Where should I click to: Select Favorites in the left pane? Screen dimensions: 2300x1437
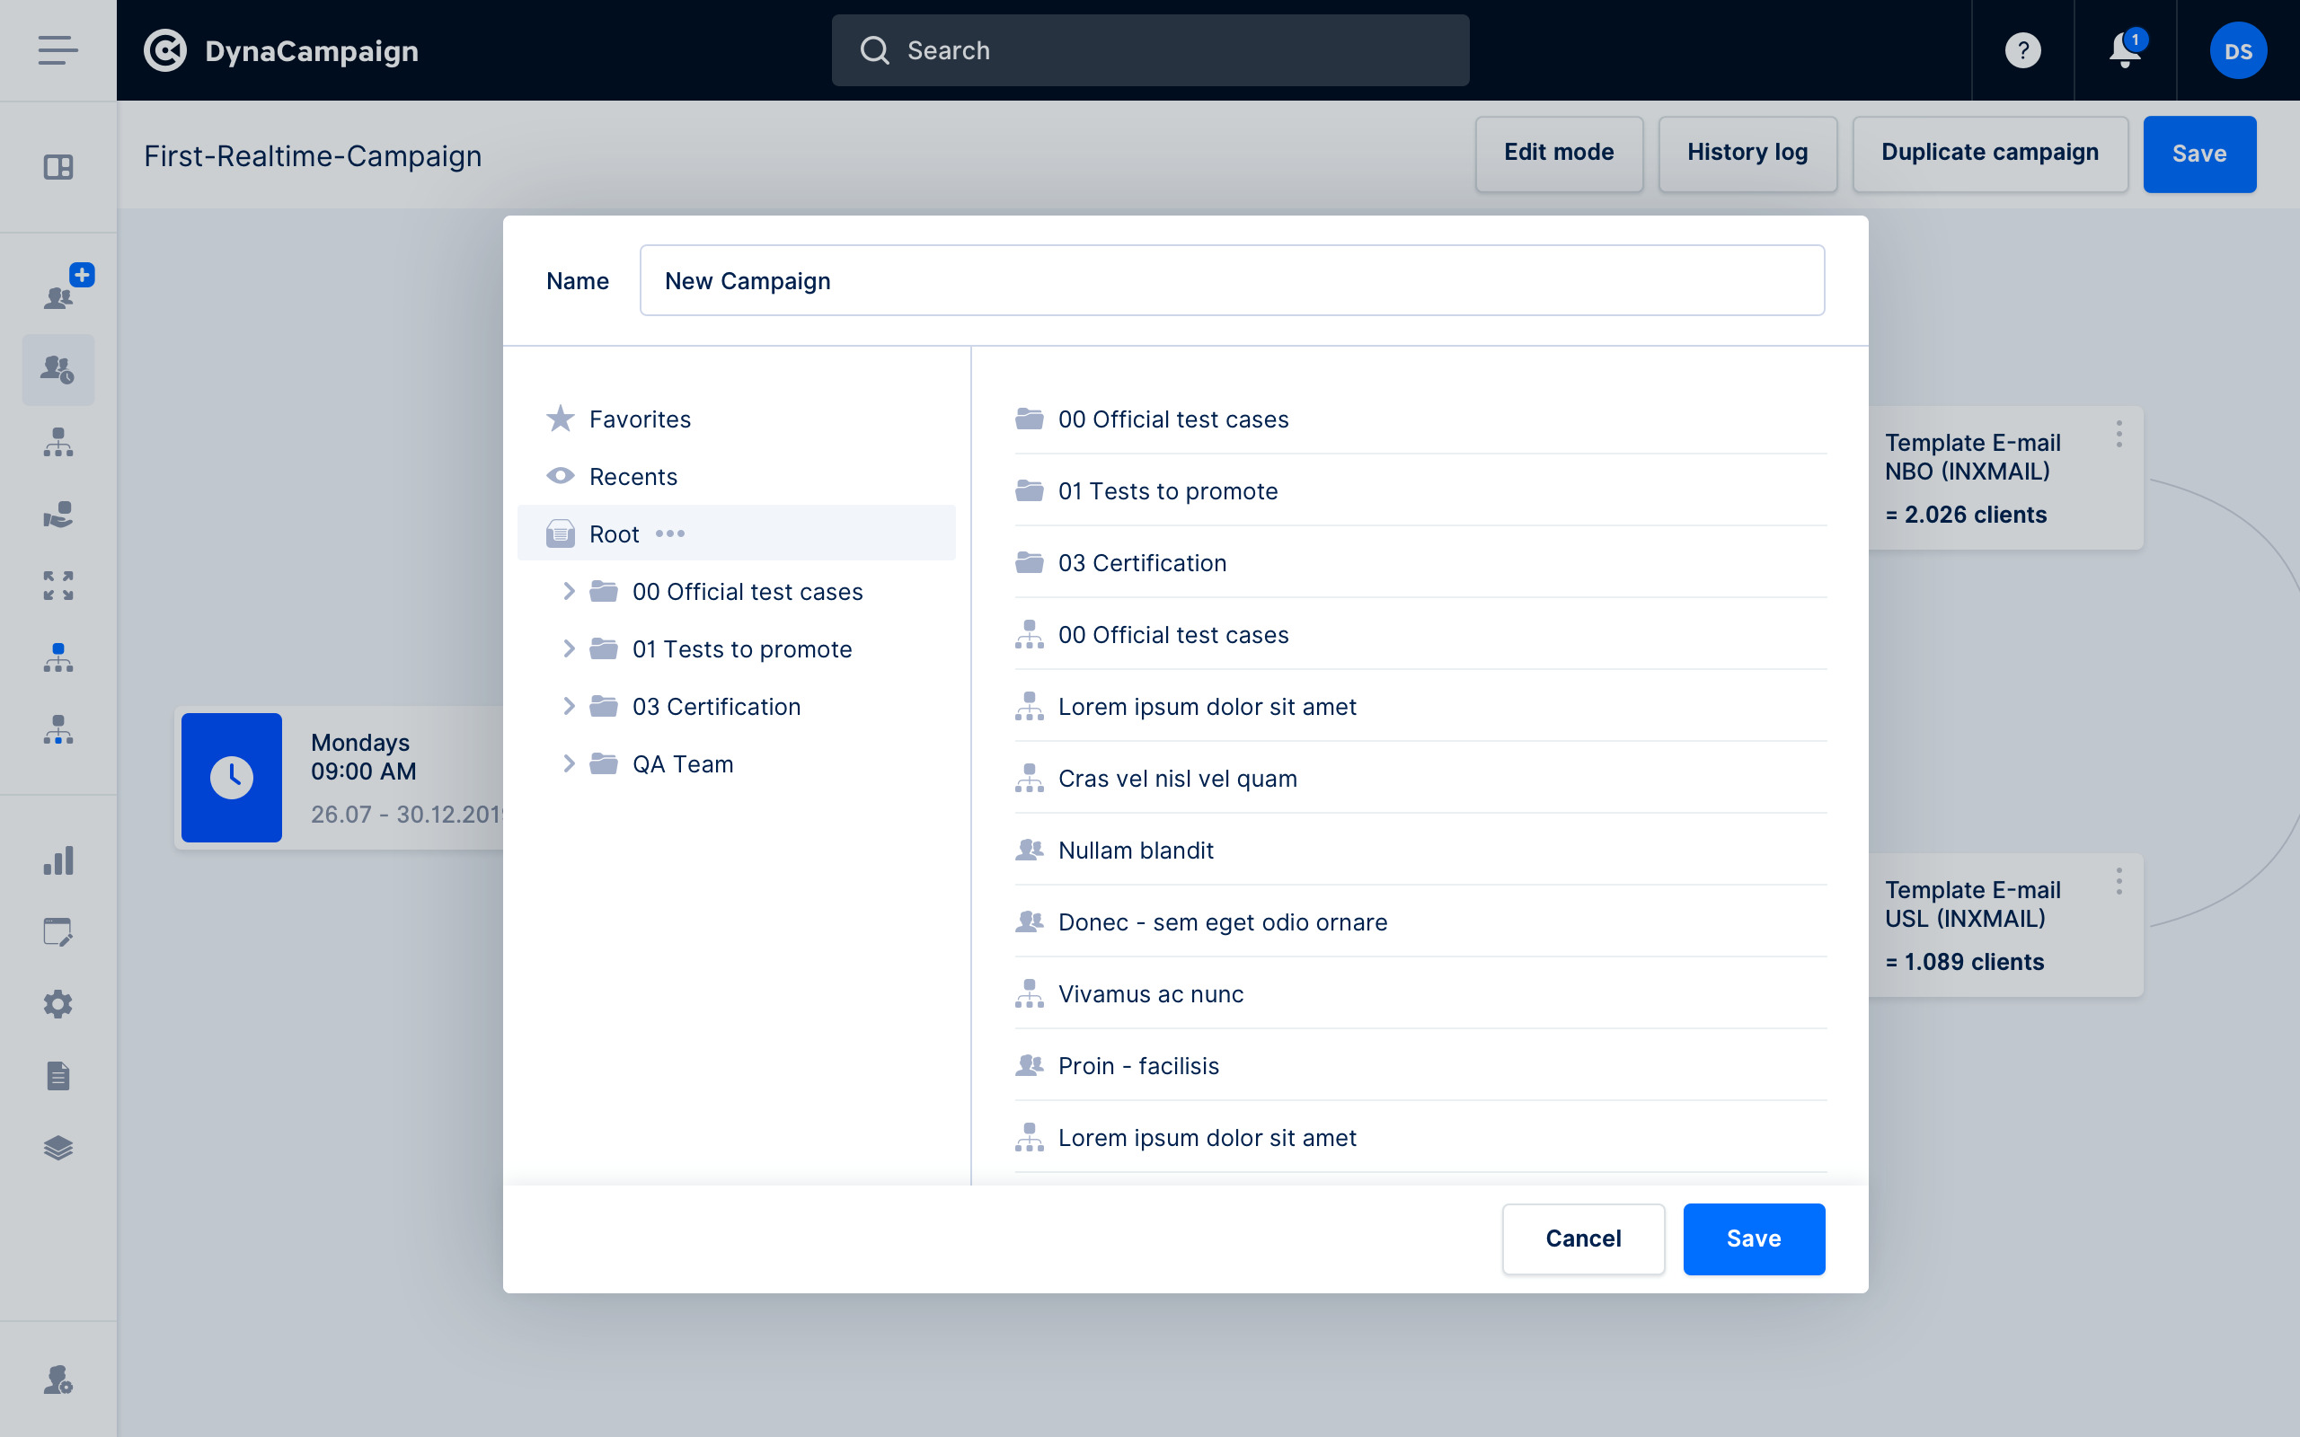639,419
